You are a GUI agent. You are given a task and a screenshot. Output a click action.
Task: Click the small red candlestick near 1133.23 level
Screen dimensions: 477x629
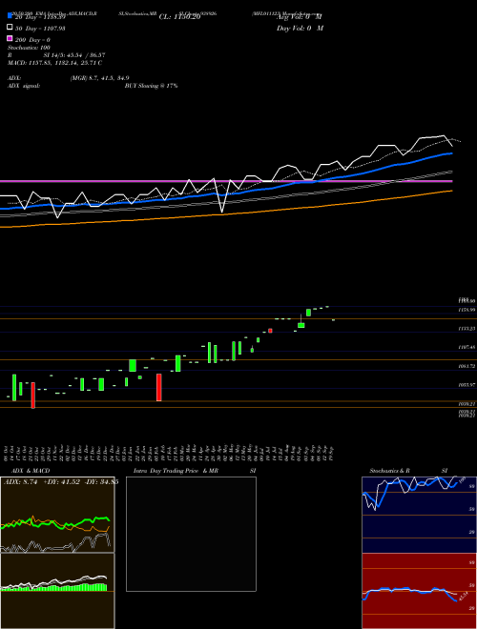270,331
